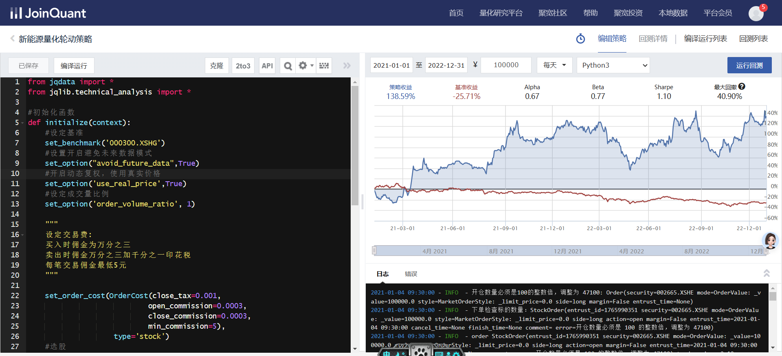Viewport: 782px width, 356px height.
Task: Fold the initialize function at line 5
Action: click(x=22, y=123)
